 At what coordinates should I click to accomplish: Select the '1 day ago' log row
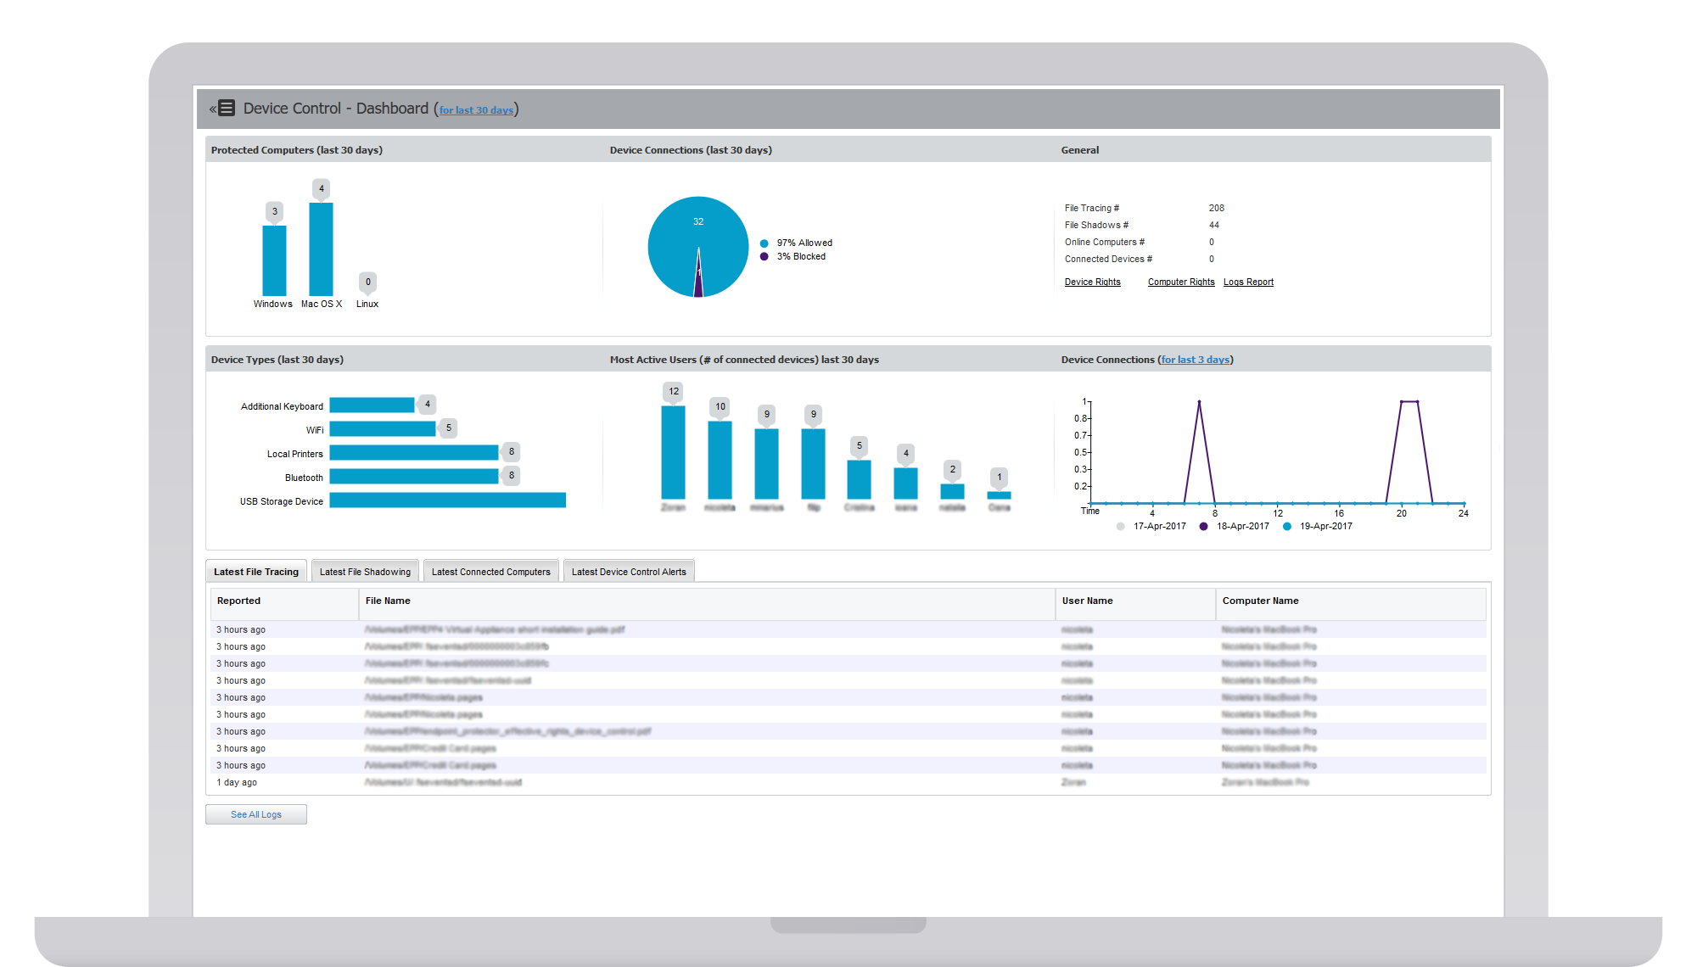848,782
